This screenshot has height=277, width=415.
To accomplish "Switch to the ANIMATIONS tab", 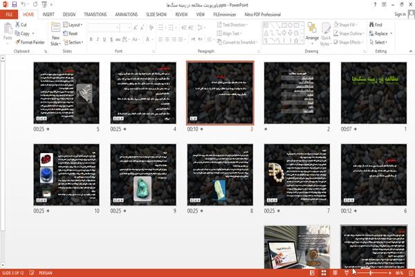I will coord(127,15).
